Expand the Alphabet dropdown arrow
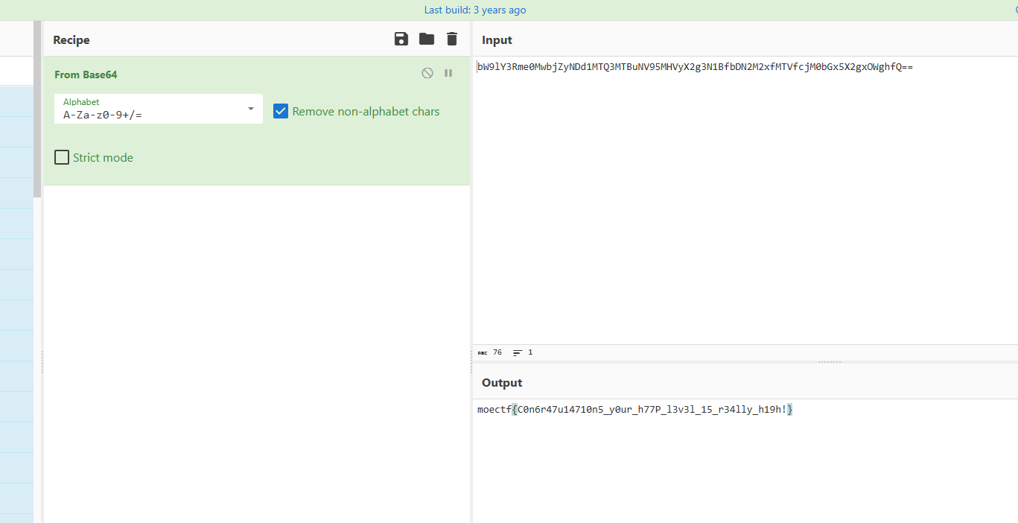 click(x=251, y=109)
